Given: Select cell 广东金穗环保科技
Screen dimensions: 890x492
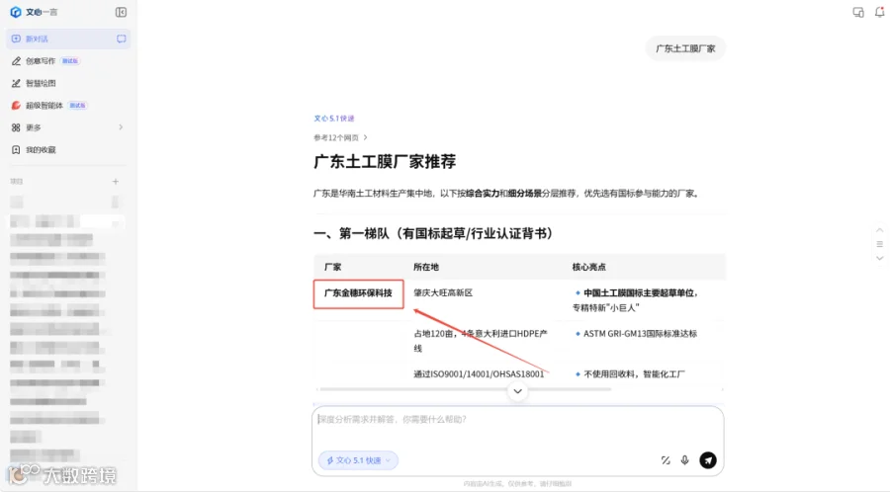Looking at the screenshot, I should (358, 293).
